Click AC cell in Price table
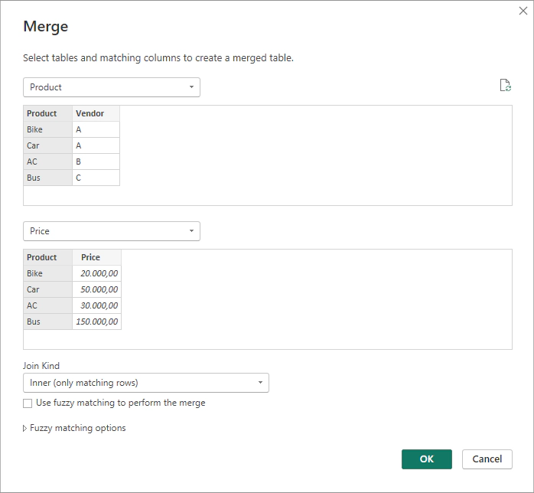The width and height of the screenshot is (534, 493). (47, 305)
